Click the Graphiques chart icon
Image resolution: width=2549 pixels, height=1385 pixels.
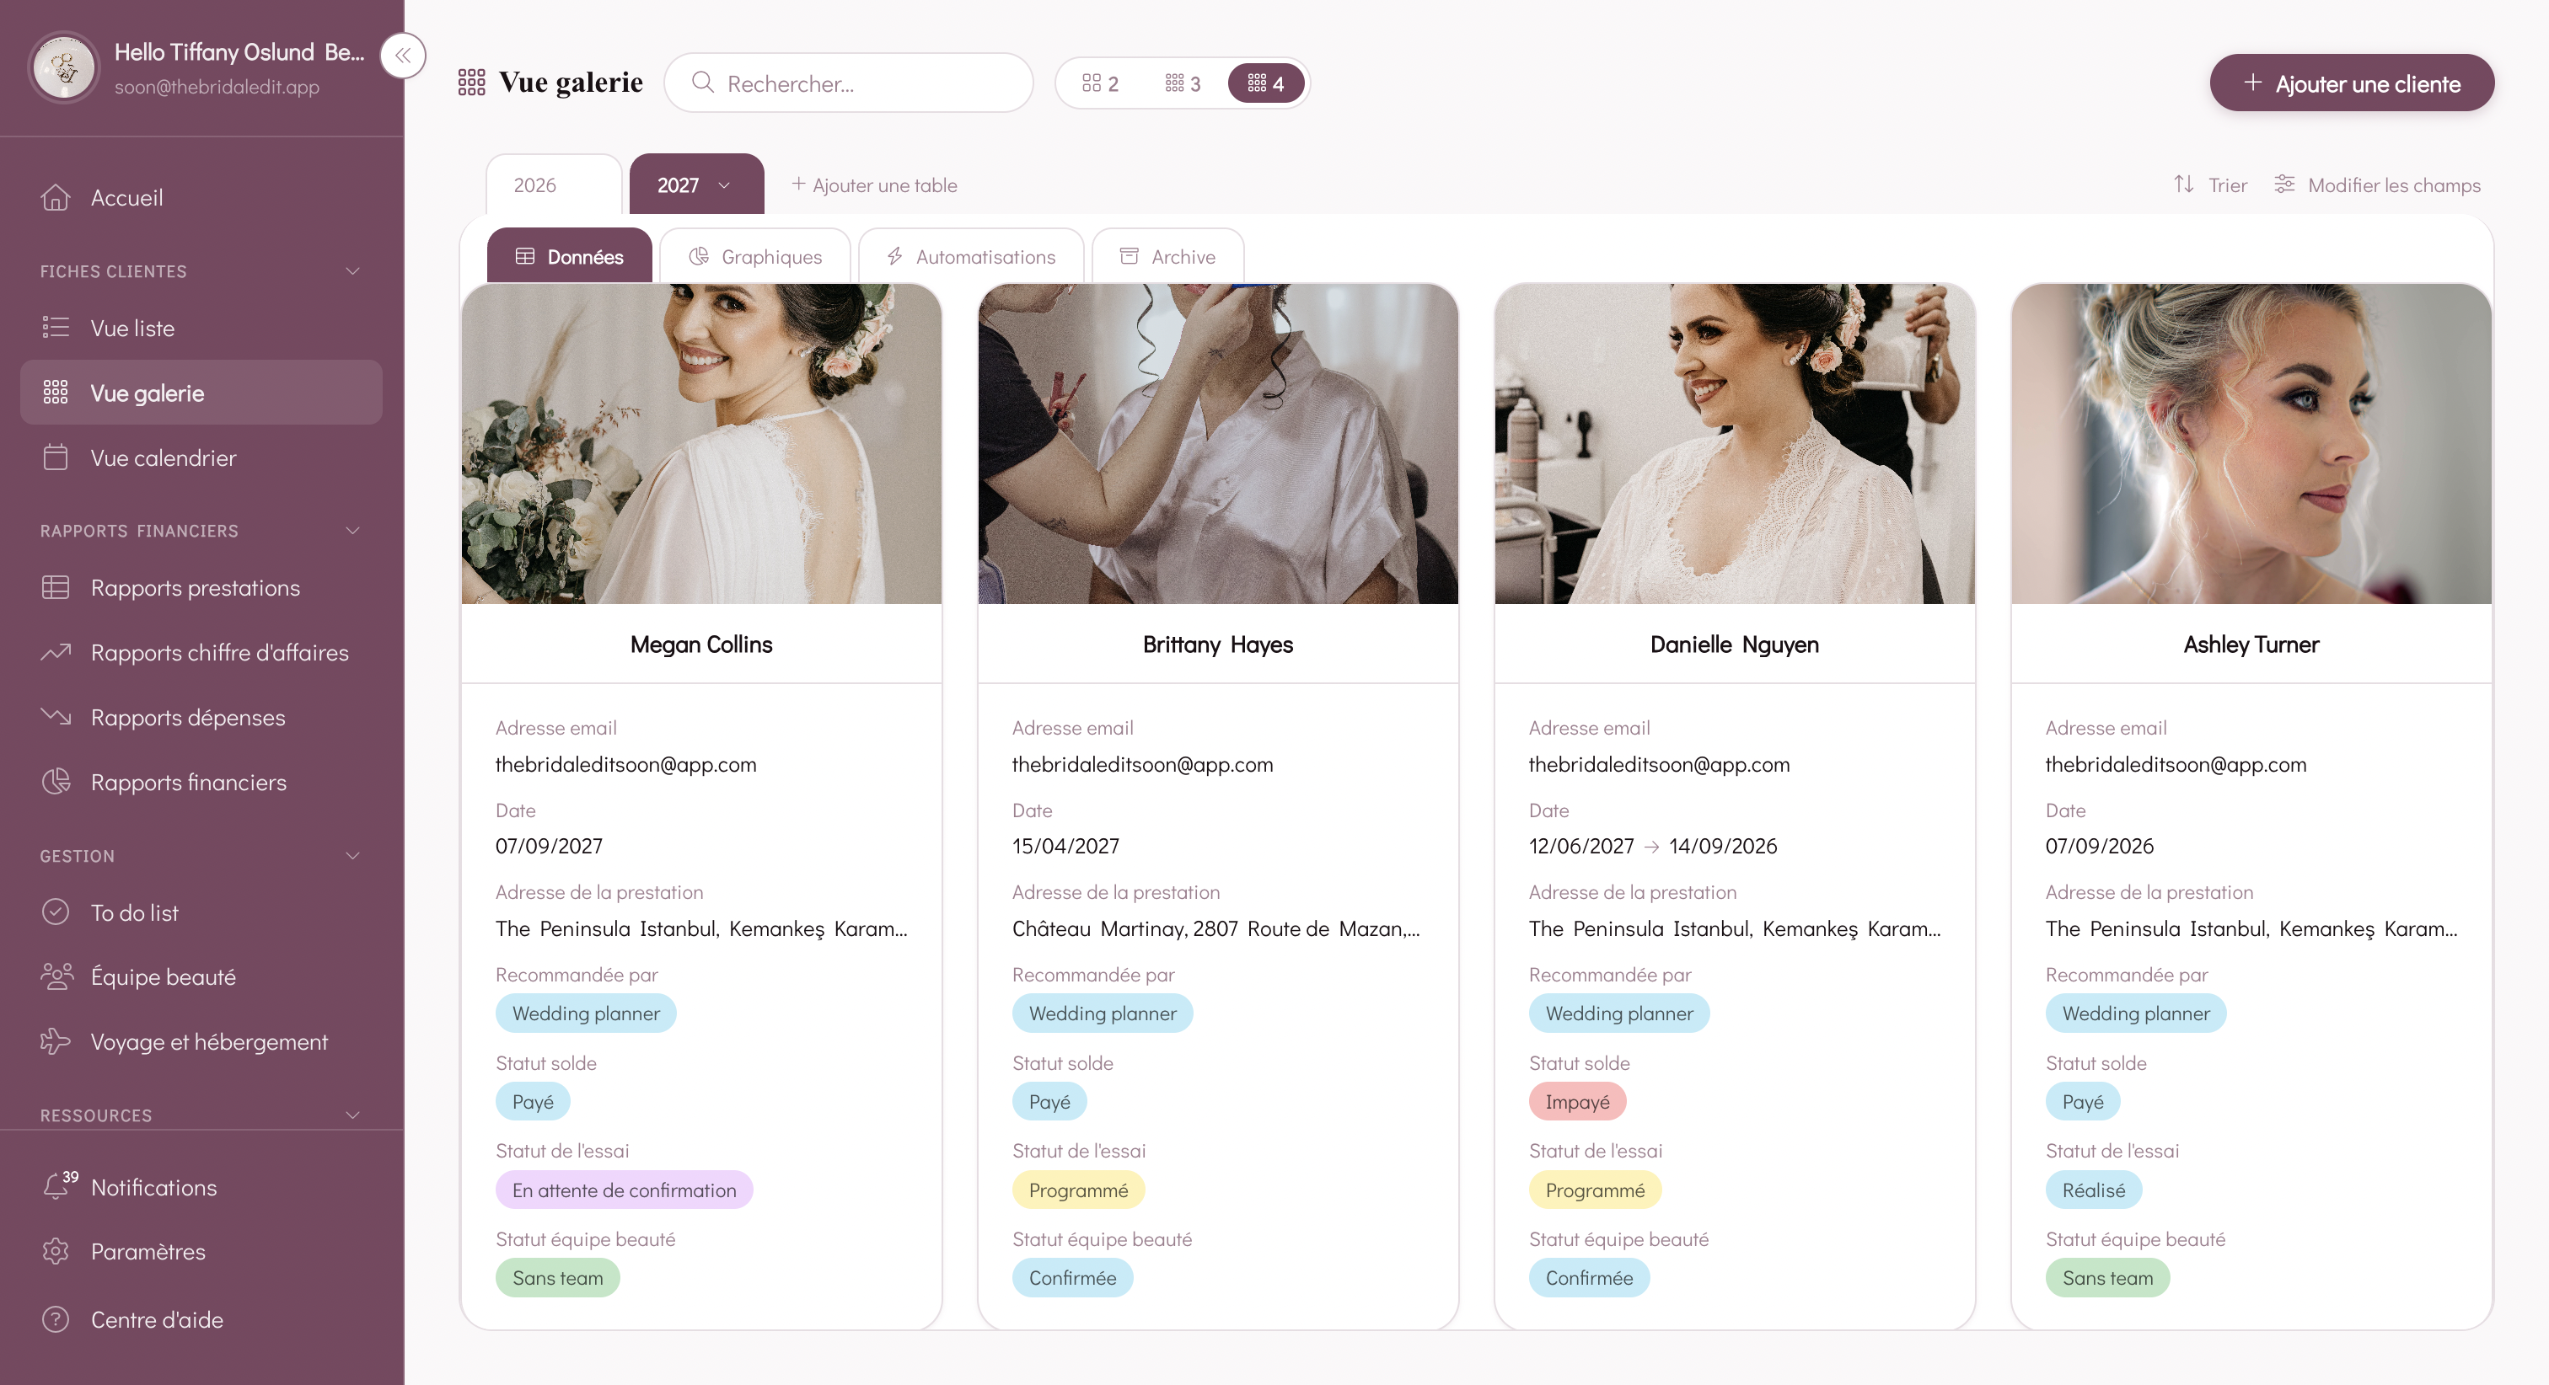(x=699, y=257)
